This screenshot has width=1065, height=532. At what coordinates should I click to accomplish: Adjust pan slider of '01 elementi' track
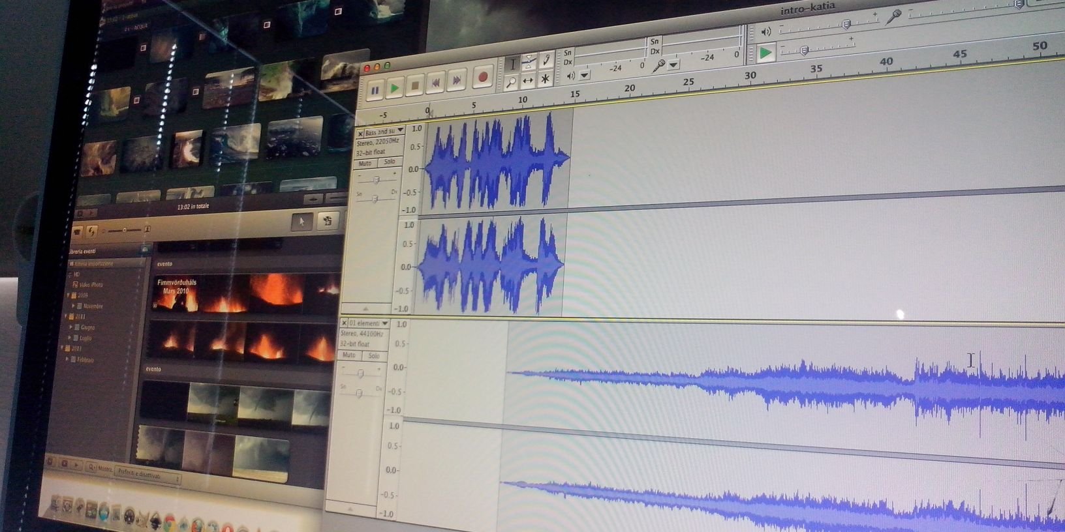tap(359, 392)
